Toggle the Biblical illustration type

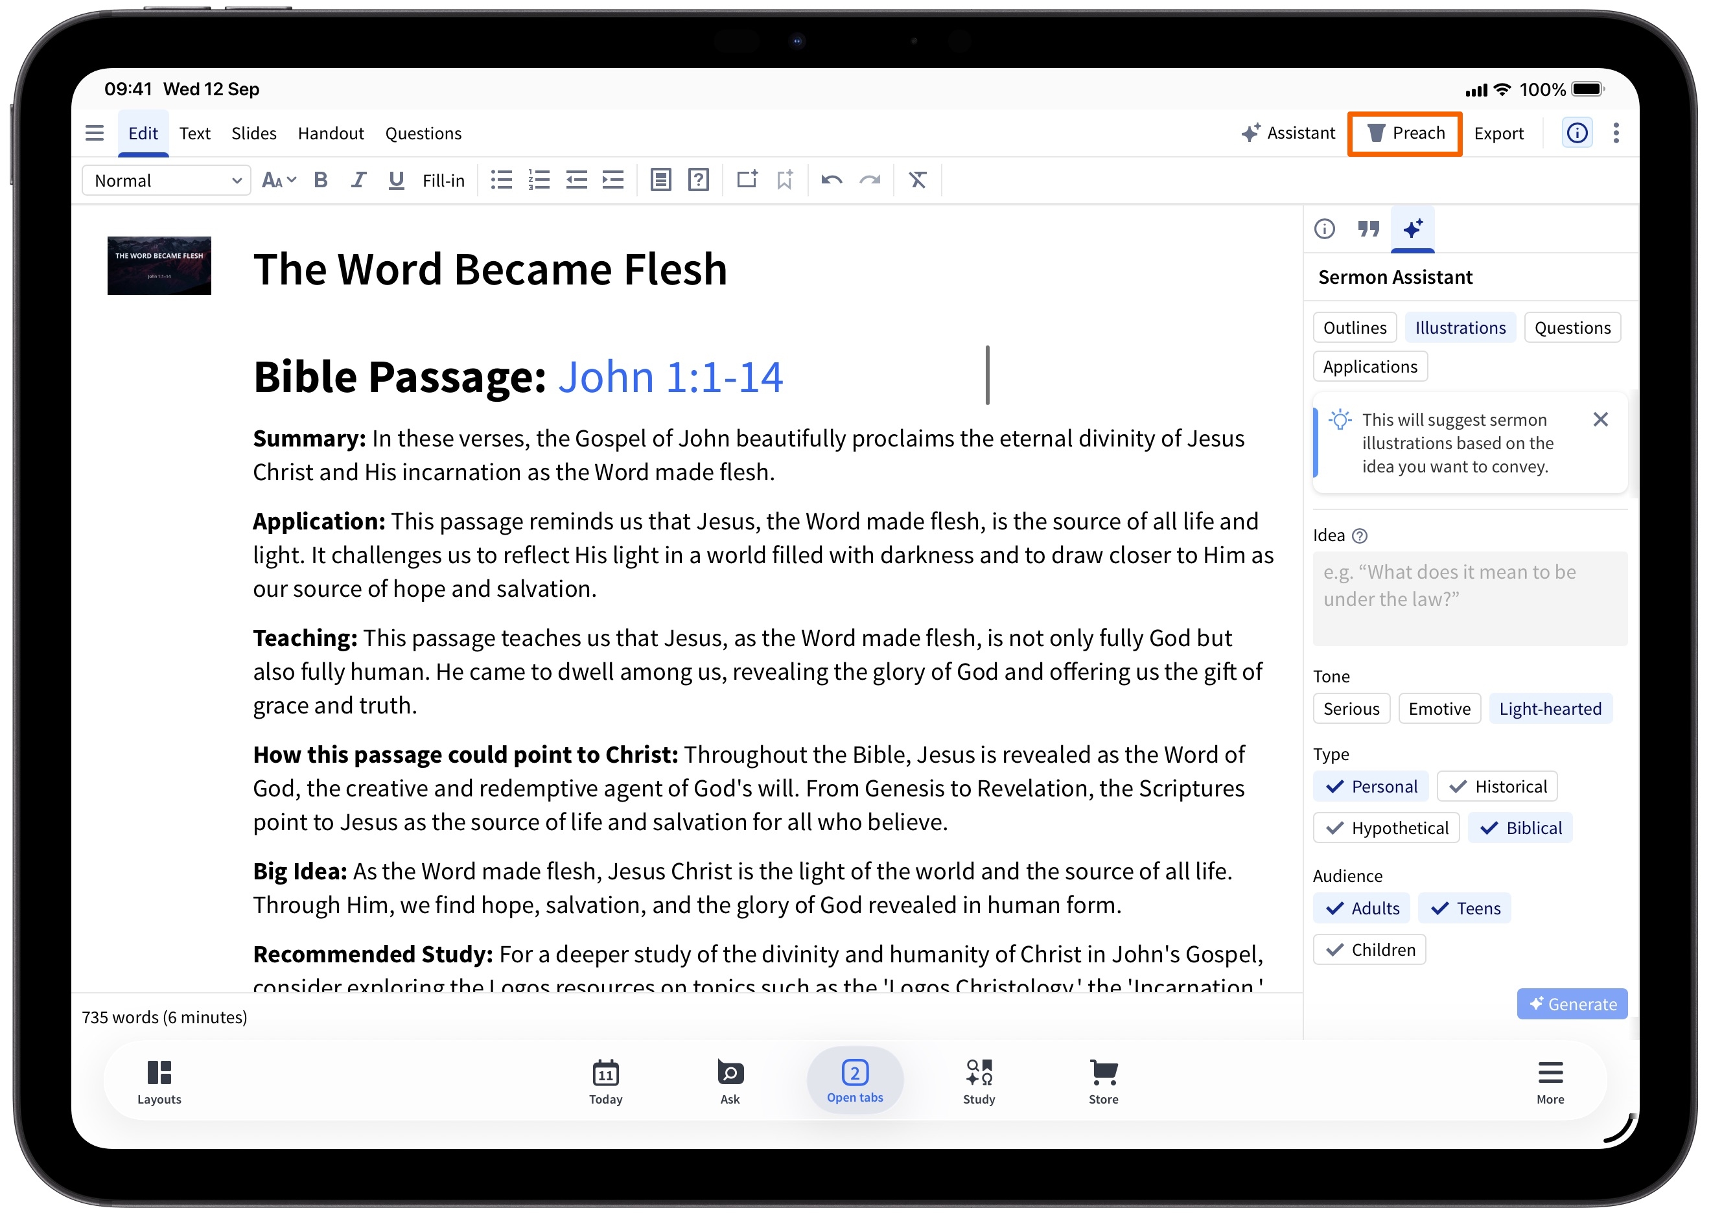point(1520,828)
